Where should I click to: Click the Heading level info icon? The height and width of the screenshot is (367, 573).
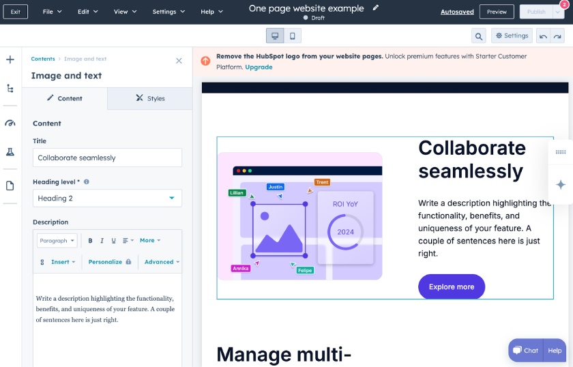87,181
